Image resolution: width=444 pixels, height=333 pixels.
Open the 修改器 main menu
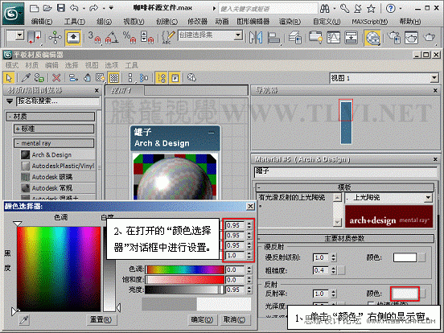tap(197, 22)
